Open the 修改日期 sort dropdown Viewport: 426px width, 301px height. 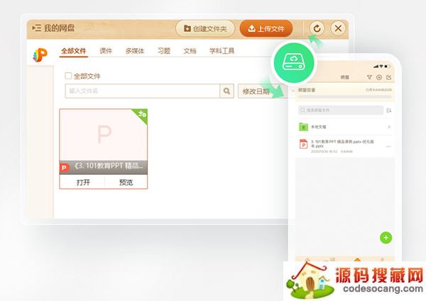[x=256, y=91]
